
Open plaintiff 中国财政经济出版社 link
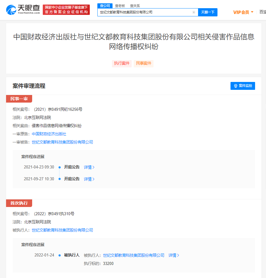point(49,134)
